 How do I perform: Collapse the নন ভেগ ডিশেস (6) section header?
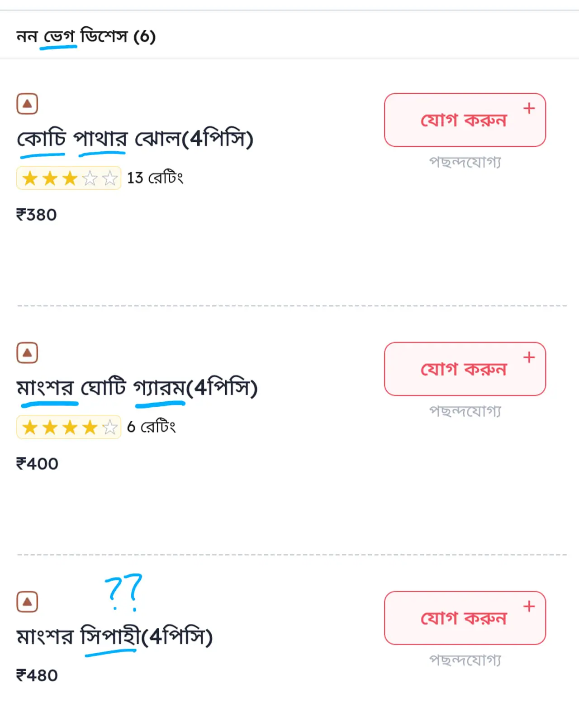coord(86,36)
